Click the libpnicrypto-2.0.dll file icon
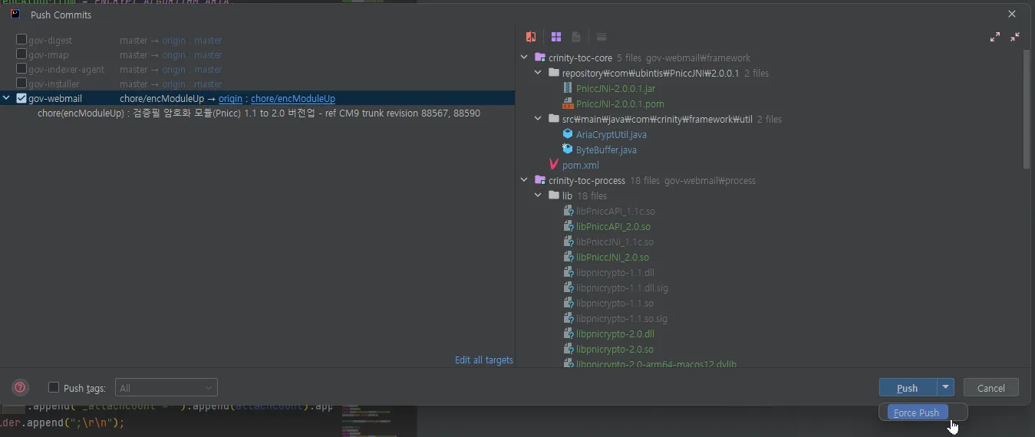Viewport: 1035px width, 437px height. [x=568, y=333]
